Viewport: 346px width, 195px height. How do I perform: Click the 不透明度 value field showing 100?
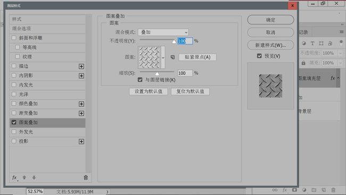pos(185,41)
